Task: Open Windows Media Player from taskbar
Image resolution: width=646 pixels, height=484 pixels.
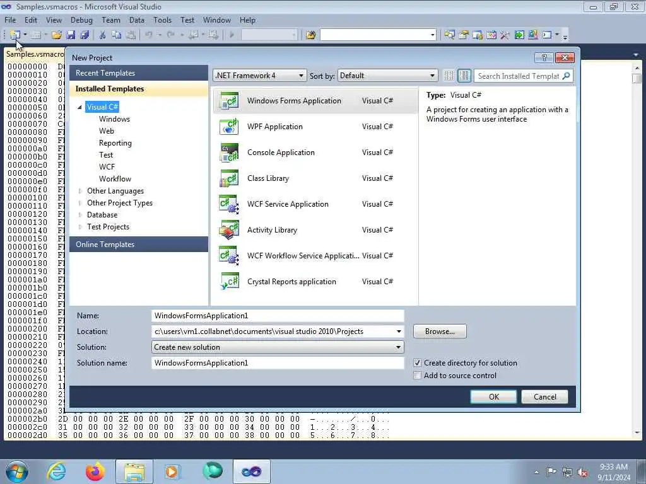Action: coord(172,471)
